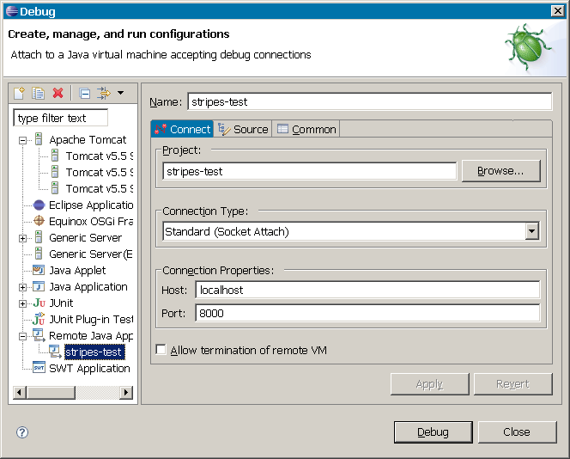Click the Generic Server(E icon
Viewport: 570px width, 459px height.
pos(39,254)
